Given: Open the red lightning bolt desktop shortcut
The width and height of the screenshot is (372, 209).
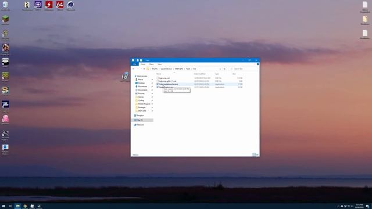Looking at the screenshot, I should [x=49, y=5].
